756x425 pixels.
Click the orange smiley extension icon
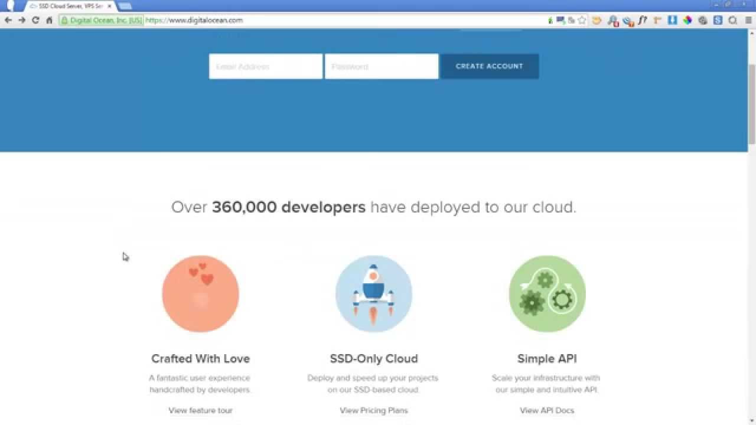pos(597,20)
